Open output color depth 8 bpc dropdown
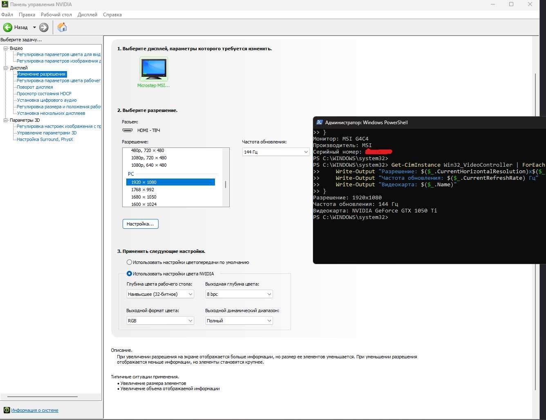The width and height of the screenshot is (546, 420). point(239,294)
